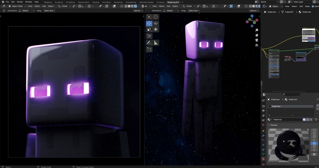Open the Physics properties tab
This screenshot has width=319, height=168.
[263, 145]
